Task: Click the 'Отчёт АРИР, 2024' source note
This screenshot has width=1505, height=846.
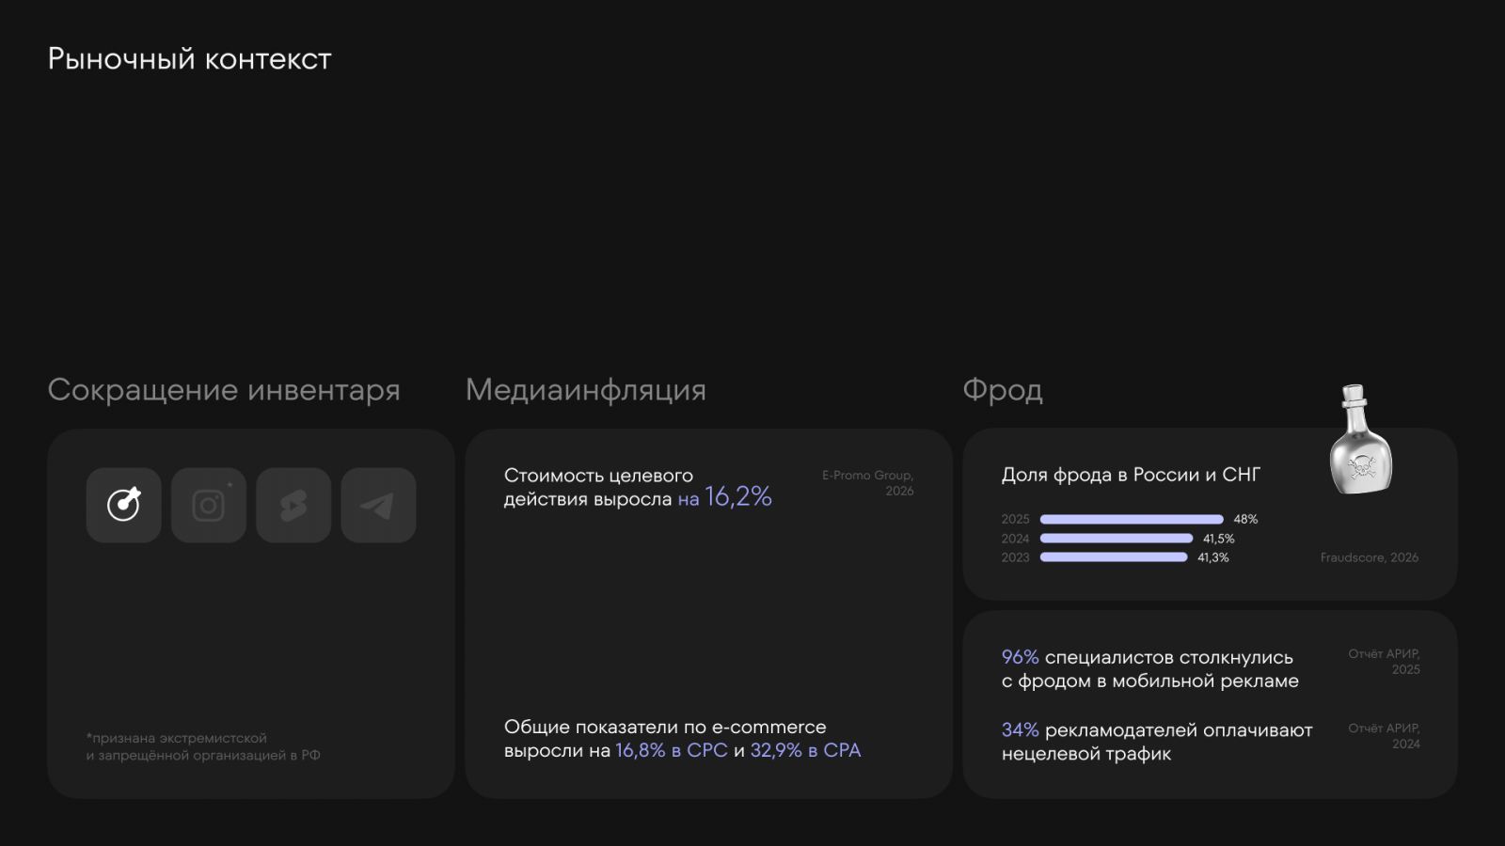Action: pyautogui.click(x=1384, y=735)
